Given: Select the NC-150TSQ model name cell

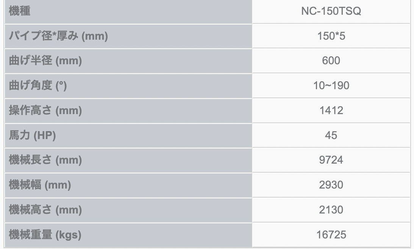Looking at the screenshot, I should 331,11.
